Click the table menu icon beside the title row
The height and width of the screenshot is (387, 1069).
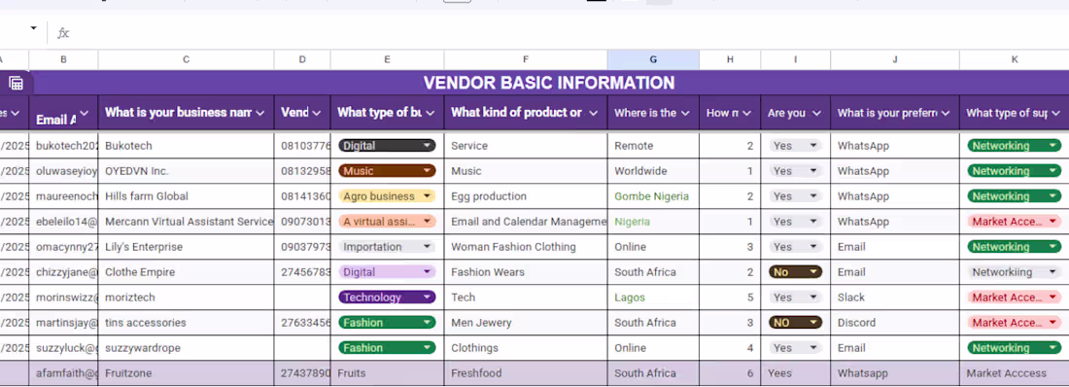[17, 84]
